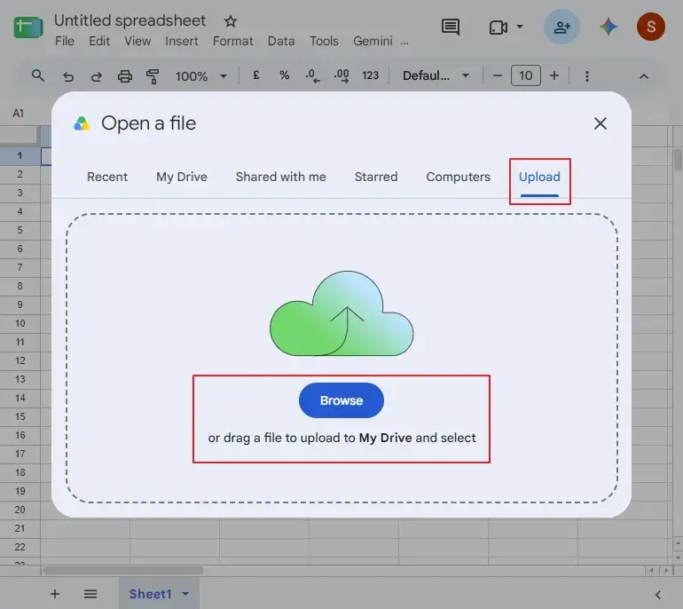The image size is (683, 609).
Task: Select the paint format roller
Action: 153,76
